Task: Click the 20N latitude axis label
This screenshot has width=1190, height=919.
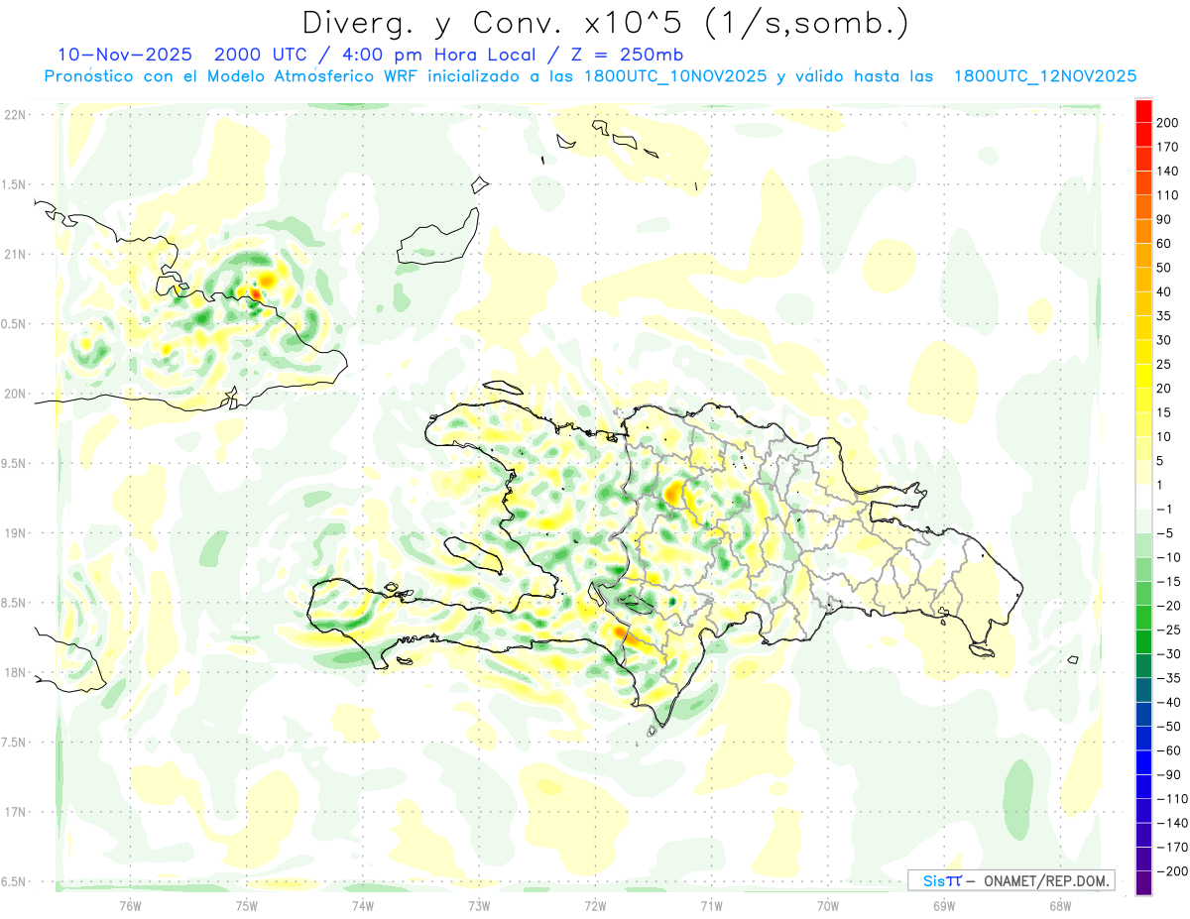Action: [15, 394]
